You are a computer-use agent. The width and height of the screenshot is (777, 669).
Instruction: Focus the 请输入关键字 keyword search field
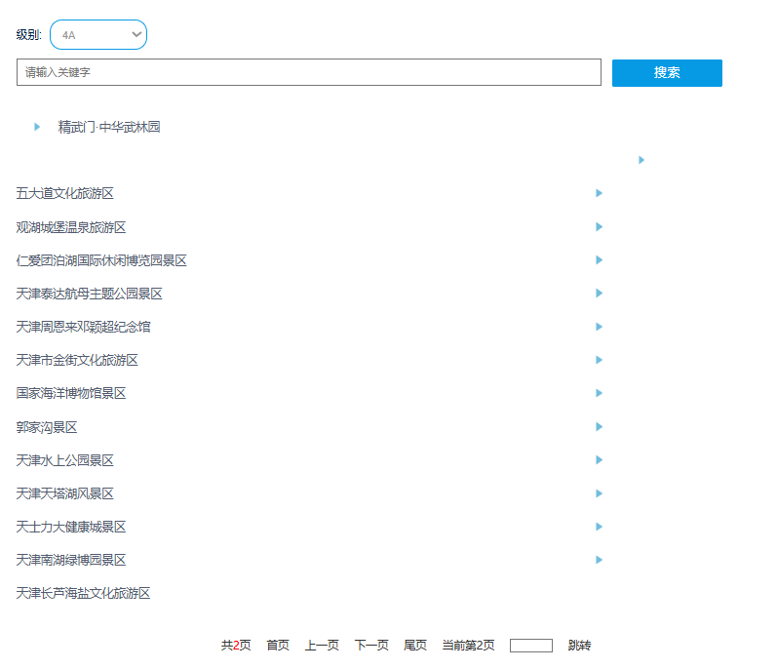(x=309, y=72)
